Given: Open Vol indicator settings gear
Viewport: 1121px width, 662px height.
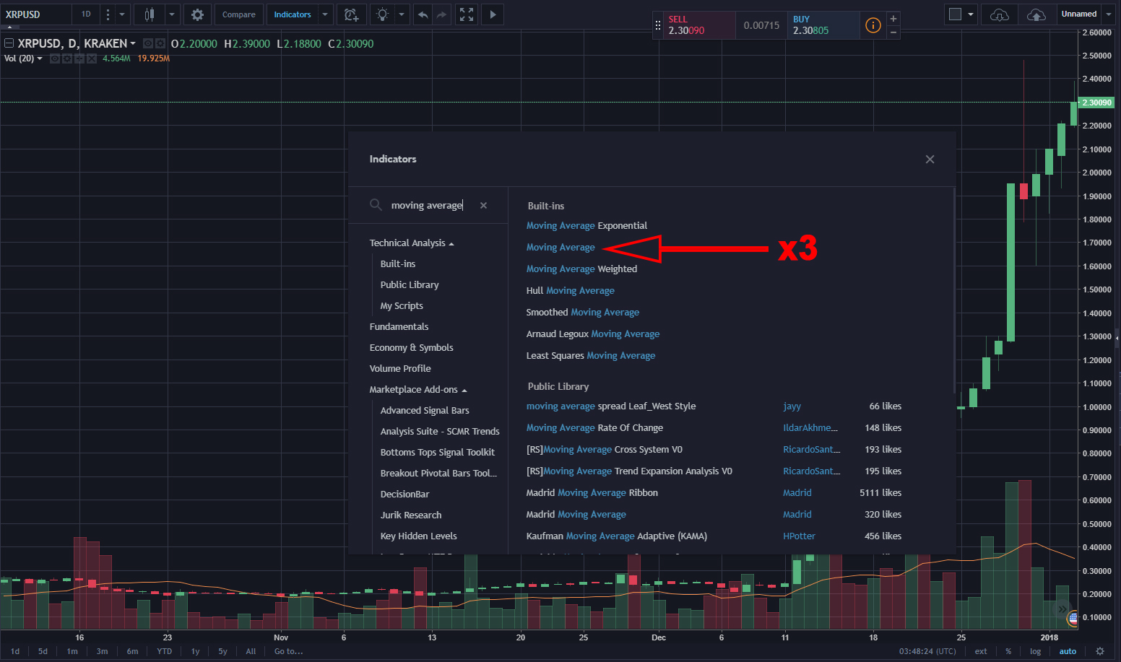Looking at the screenshot, I should click(x=67, y=58).
